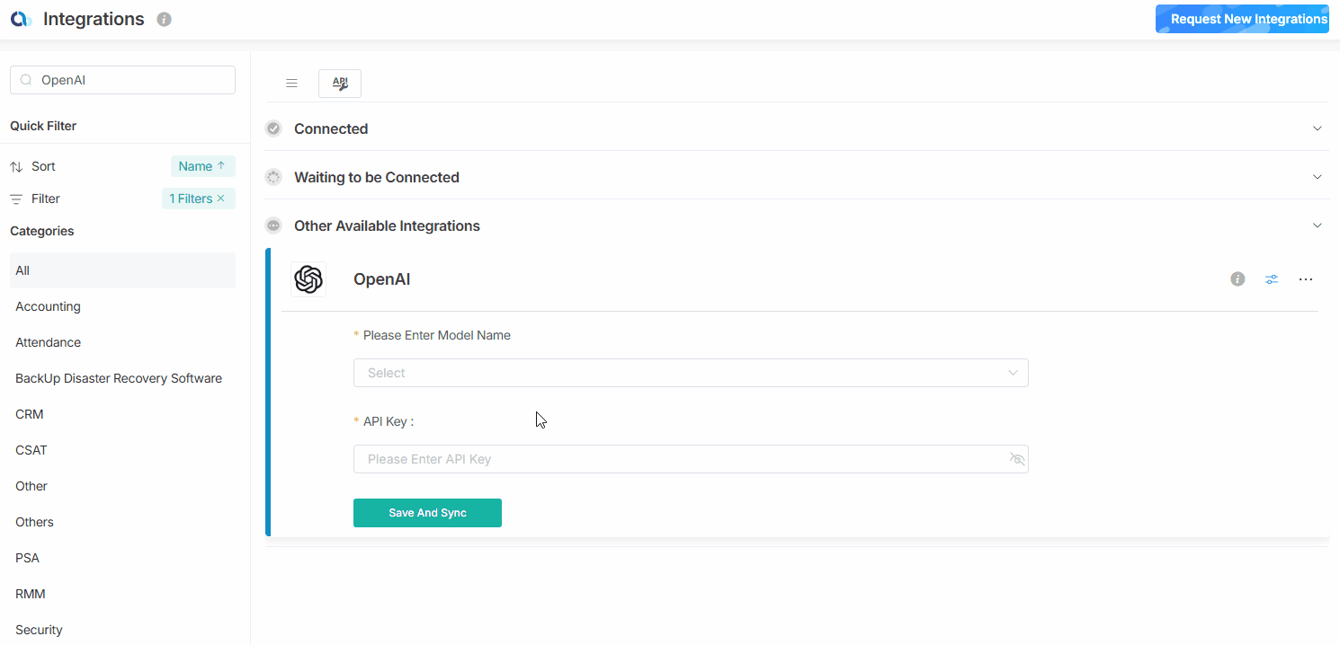
Task: Select the CRM category
Action: point(30,414)
